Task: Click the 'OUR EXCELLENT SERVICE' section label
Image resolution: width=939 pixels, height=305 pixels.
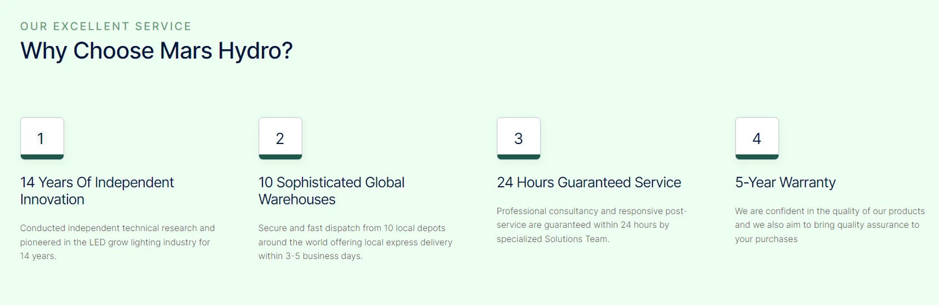Action: coord(106,27)
